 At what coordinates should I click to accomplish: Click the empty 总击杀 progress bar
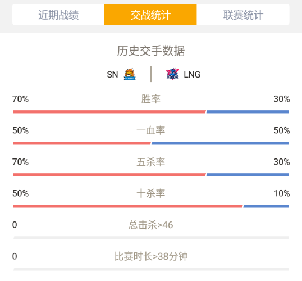[151, 238]
